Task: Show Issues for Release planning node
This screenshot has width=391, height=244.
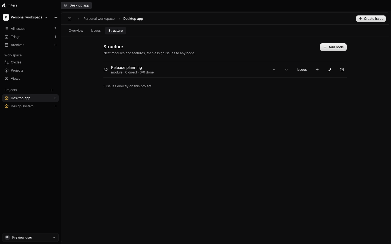Action: (x=302, y=70)
